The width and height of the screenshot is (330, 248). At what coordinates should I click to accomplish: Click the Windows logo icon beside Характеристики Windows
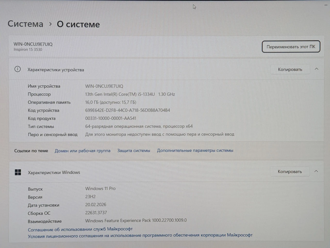tap(18, 172)
